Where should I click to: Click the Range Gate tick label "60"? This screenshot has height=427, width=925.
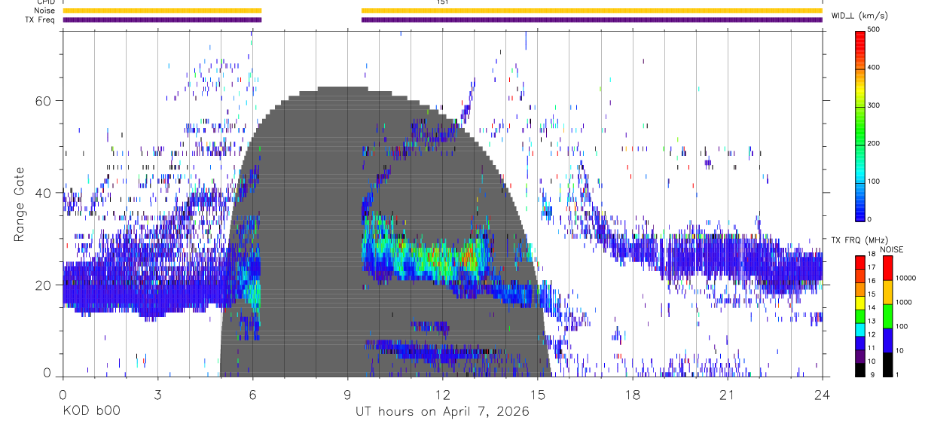pos(44,100)
